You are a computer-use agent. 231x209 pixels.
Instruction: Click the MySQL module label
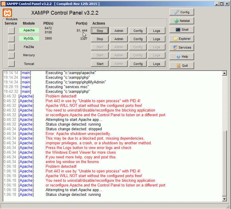(x=29, y=38)
